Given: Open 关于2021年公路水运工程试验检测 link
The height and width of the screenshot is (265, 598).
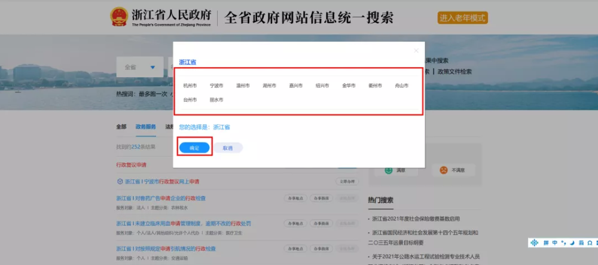Looking at the screenshot, I should coord(426,256).
